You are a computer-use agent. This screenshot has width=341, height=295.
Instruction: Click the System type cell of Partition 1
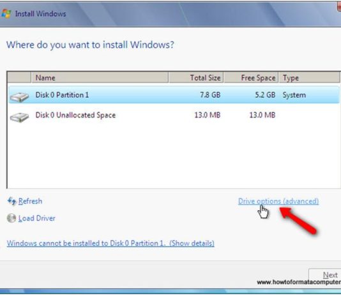click(x=294, y=95)
